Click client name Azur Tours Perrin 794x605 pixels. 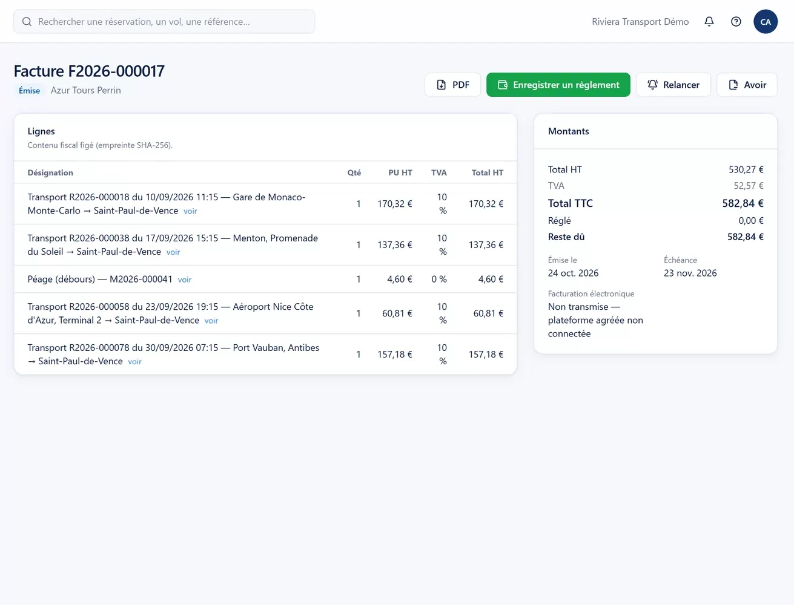[86, 91]
